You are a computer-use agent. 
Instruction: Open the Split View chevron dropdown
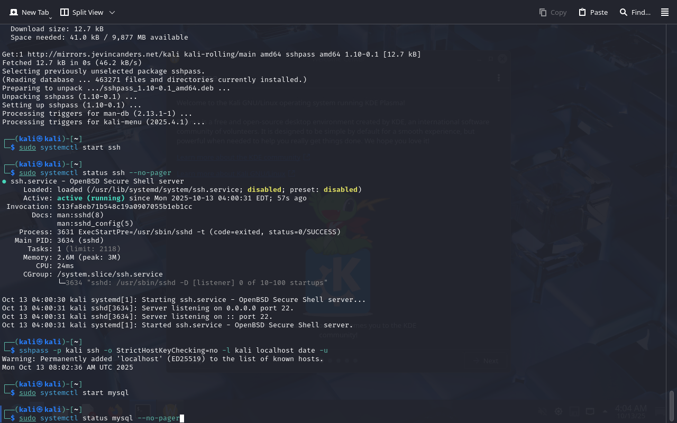[x=112, y=12]
